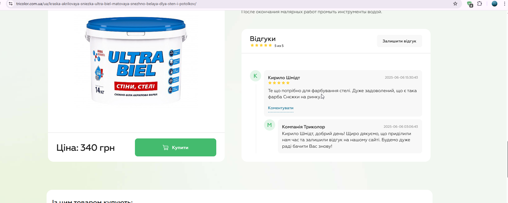Screen dimensions: 508x203
Task: Click the Відгуки section heading
Action: (263, 39)
